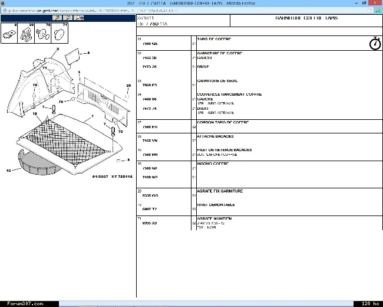The width and height of the screenshot is (383, 307).
Task: Click the INSONO COFFRE description
Action: pos(213,164)
